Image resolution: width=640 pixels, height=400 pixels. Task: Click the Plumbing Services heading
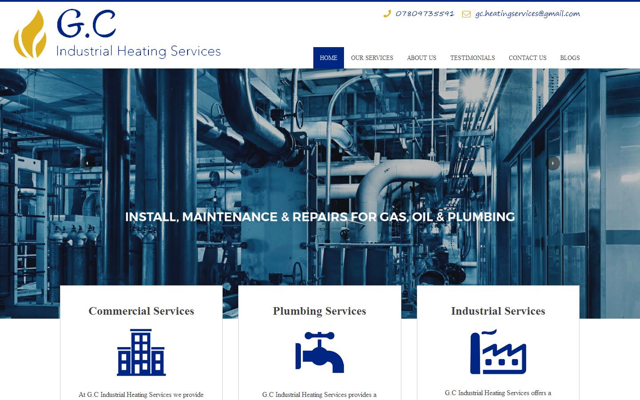coord(319,312)
